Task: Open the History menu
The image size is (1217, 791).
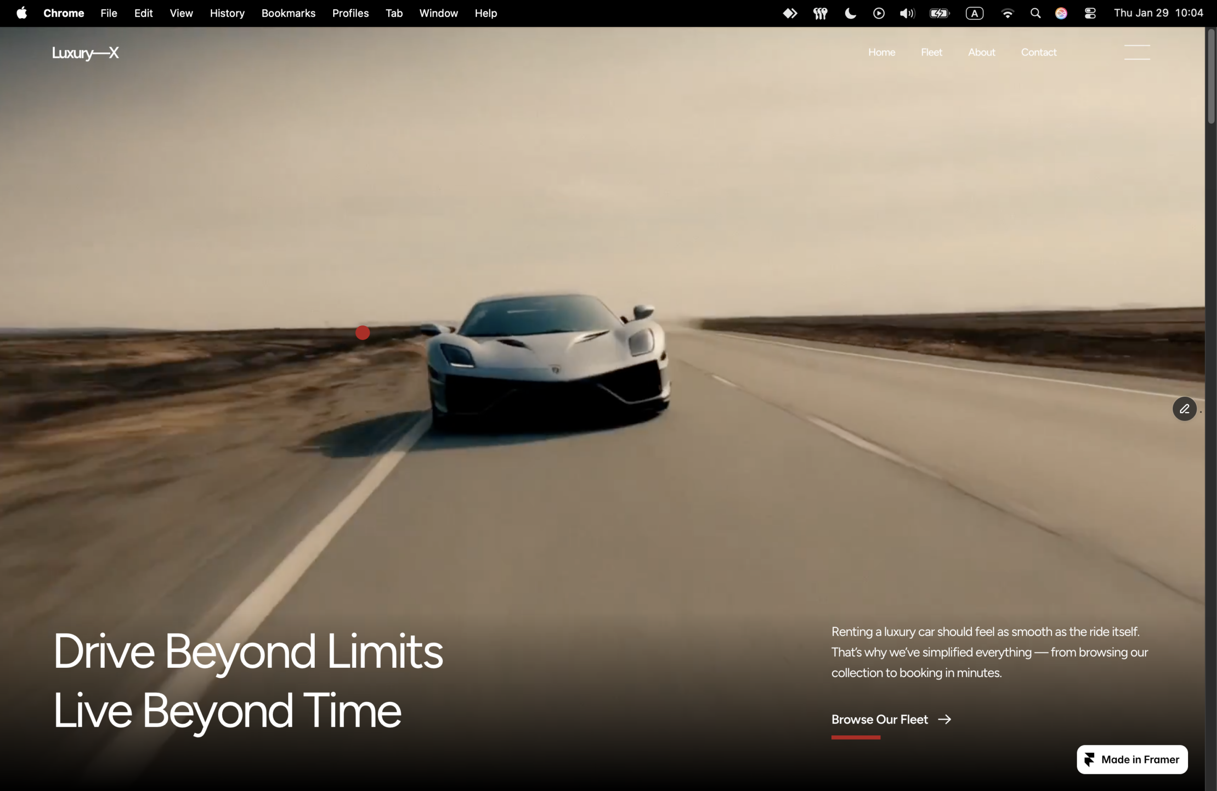Action: tap(227, 13)
